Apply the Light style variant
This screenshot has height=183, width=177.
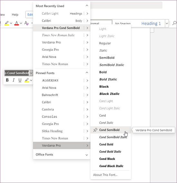(111, 29)
